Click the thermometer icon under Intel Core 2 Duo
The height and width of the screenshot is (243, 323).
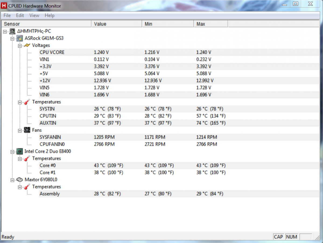click(27, 158)
